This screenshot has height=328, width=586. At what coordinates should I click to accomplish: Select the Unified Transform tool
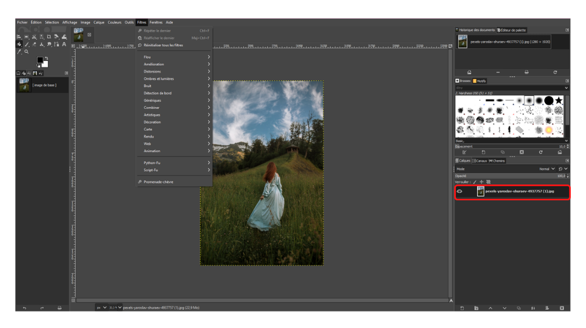[x=56, y=37]
